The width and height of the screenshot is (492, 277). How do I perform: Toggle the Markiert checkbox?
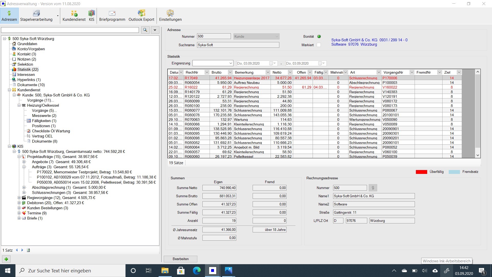coord(319,45)
